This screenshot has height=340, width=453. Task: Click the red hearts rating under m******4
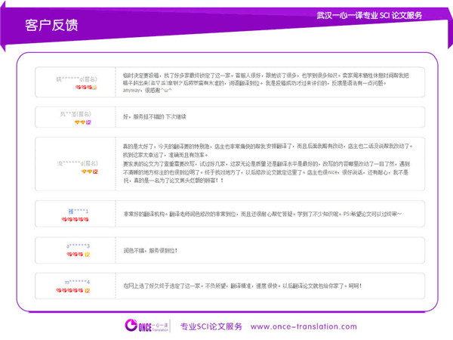69,290
